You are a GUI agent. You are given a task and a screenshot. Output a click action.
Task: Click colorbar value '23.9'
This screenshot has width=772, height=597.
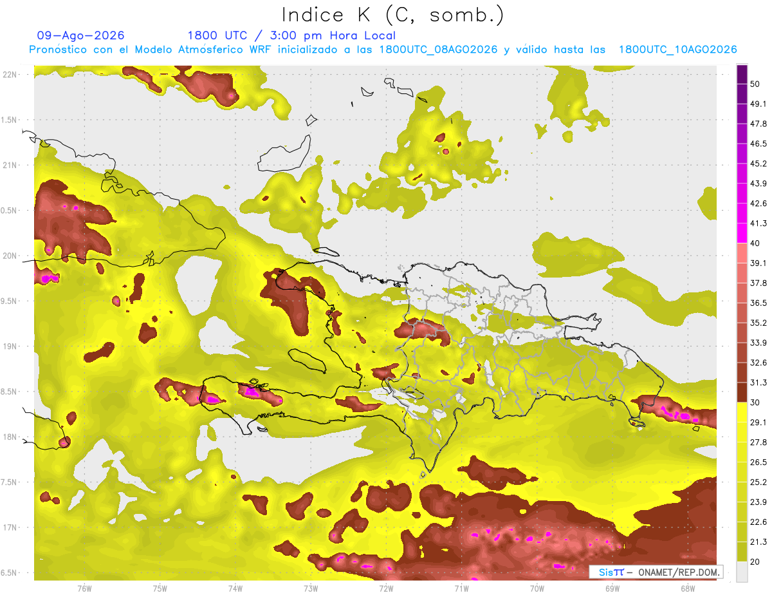758,502
